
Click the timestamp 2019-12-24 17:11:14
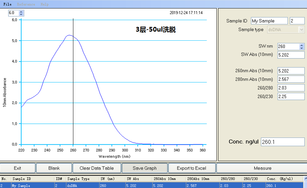(x=186, y=13)
